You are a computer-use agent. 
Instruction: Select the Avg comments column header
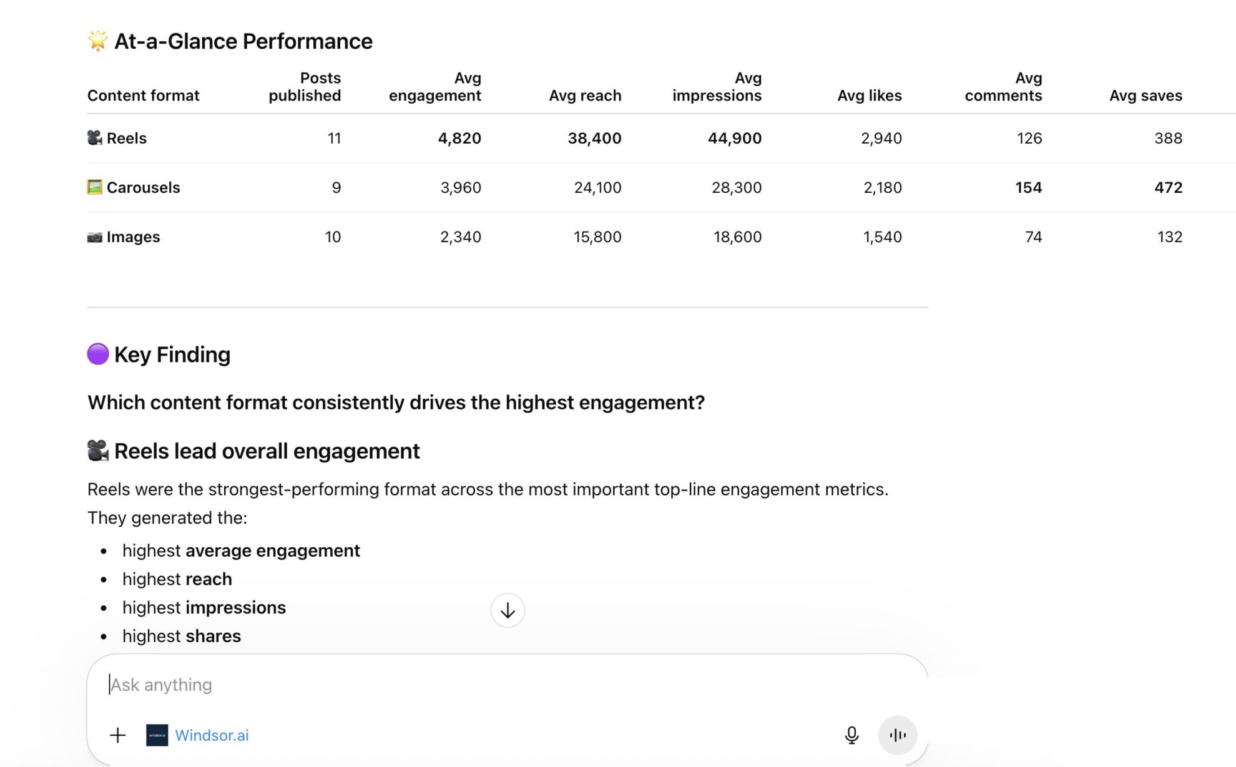click(x=1004, y=87)
